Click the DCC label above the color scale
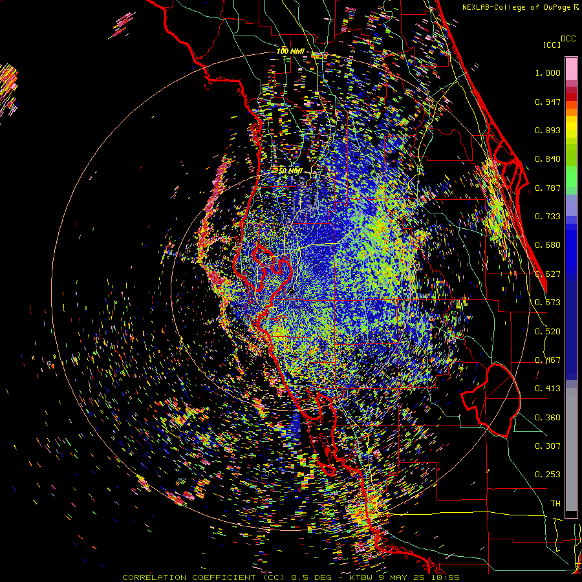The height and width of the screenshot is (582, 582). (x=568, y=39)
